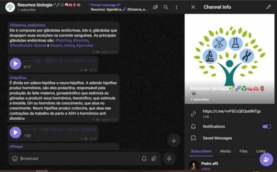
Task: Open the #gonodas hashtag link
Action: (85, 45)
